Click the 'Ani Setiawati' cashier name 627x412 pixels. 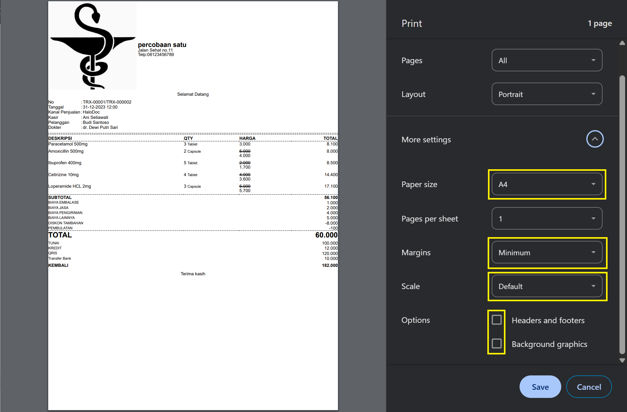tap(96, 117)
